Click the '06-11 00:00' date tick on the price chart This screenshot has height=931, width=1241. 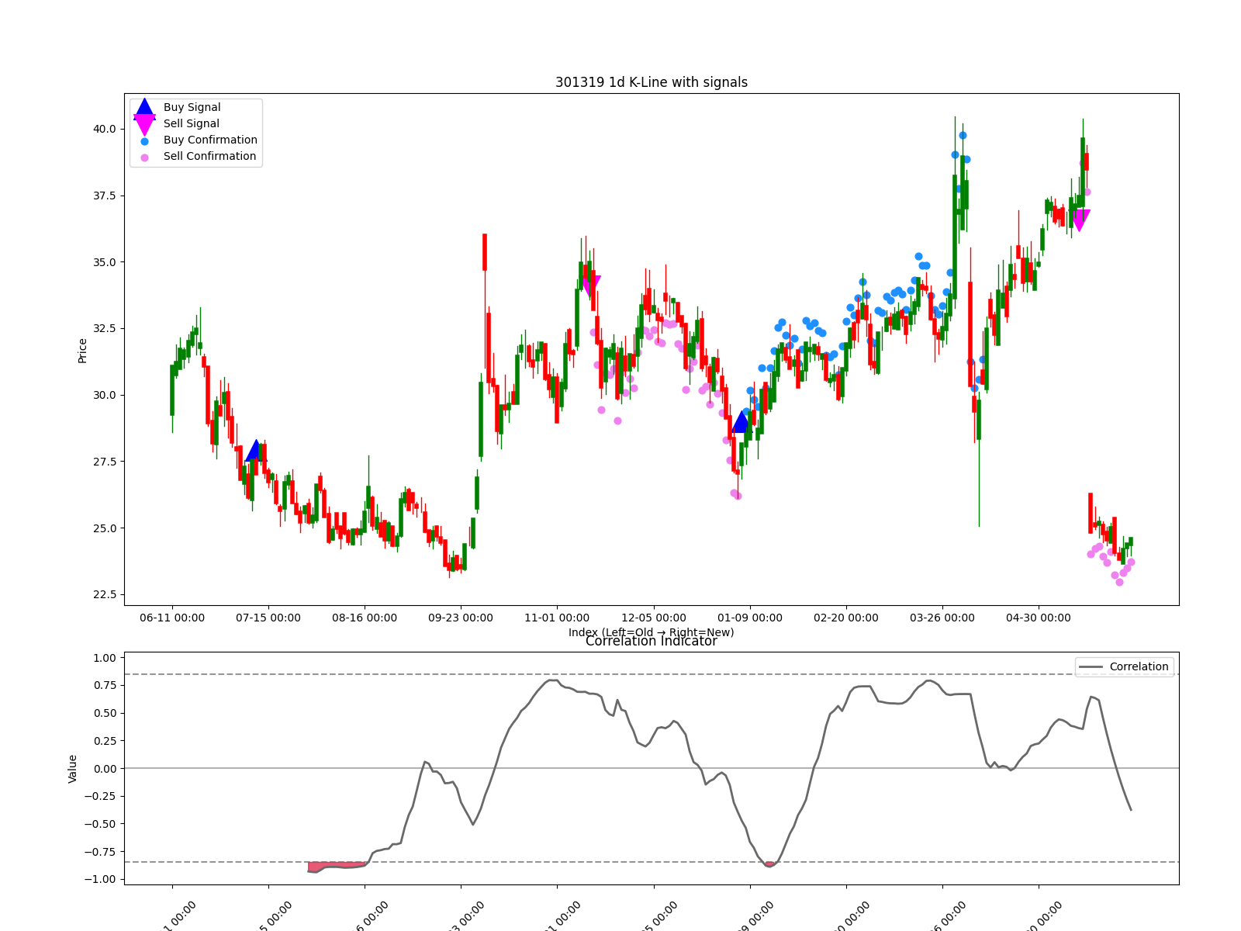[x=172, y=618]
